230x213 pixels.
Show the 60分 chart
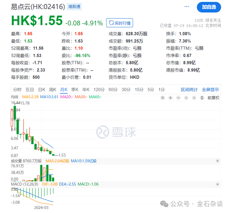(x=113, y=89)
